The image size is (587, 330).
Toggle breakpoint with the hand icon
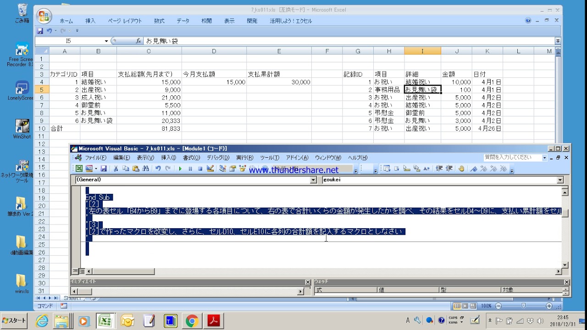point(461,169)
